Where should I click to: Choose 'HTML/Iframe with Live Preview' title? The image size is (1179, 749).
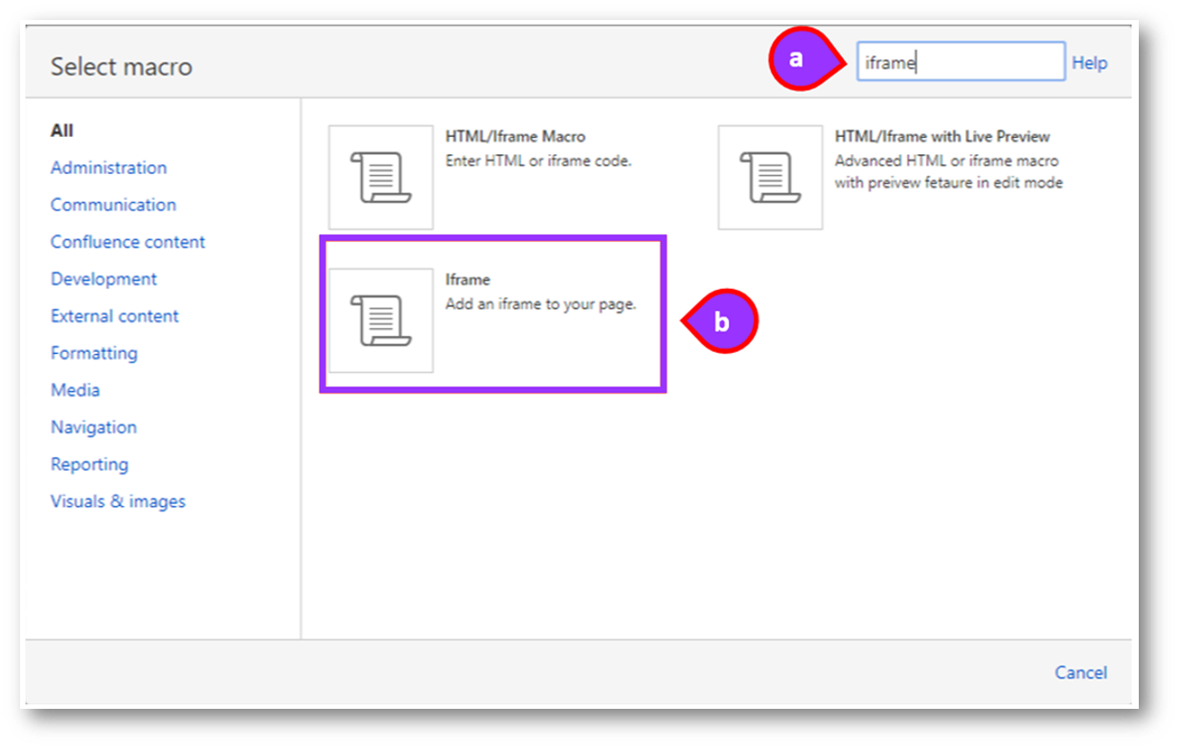[x=941, y=137]
